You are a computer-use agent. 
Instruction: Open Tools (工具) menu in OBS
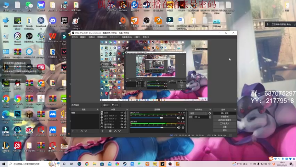(x=137, y=37)
